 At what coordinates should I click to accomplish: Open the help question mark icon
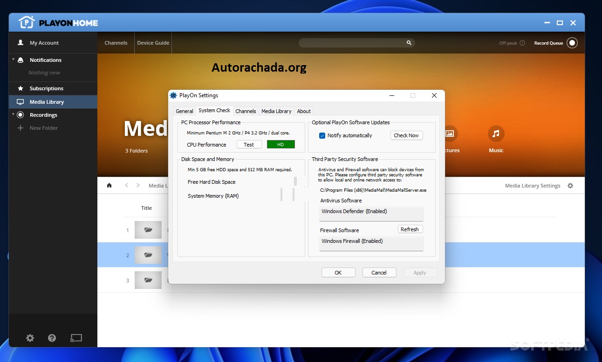point(52,338)
